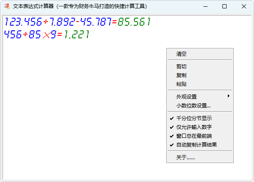The height and width of the screenshot is (182, 254).
Task: Choose 复制 in the context menu
Action: point(200,75)
